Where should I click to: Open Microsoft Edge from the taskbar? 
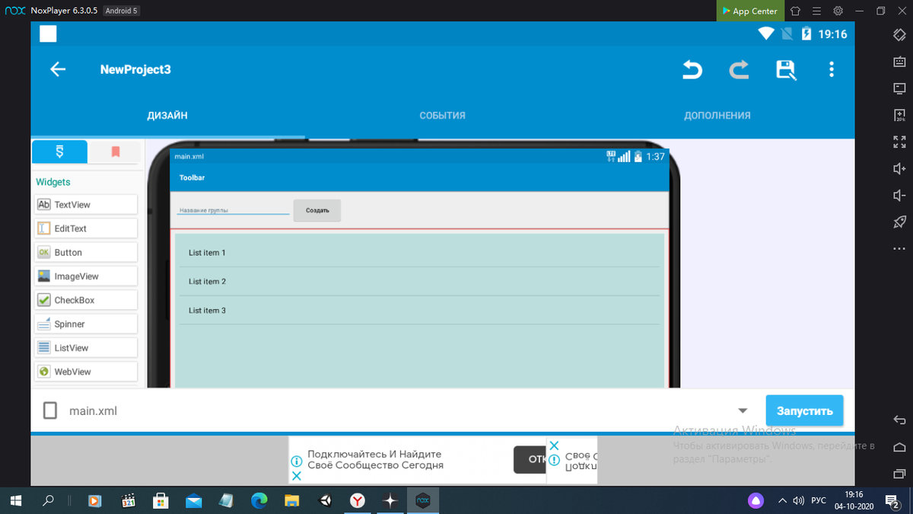pos(259,501)
